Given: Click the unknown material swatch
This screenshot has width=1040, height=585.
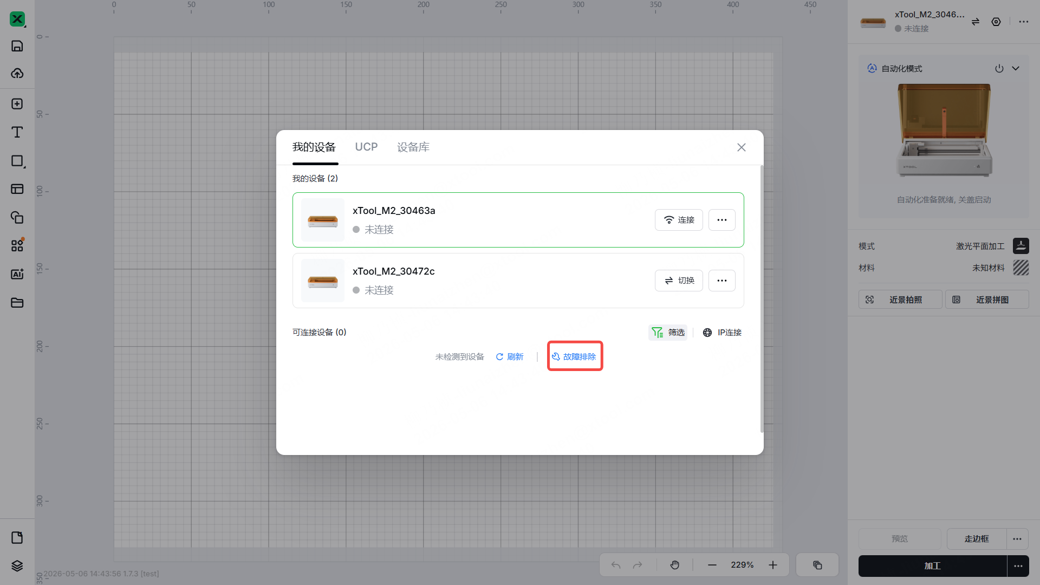Looking at the screenshot, I should coord(1021,268).
